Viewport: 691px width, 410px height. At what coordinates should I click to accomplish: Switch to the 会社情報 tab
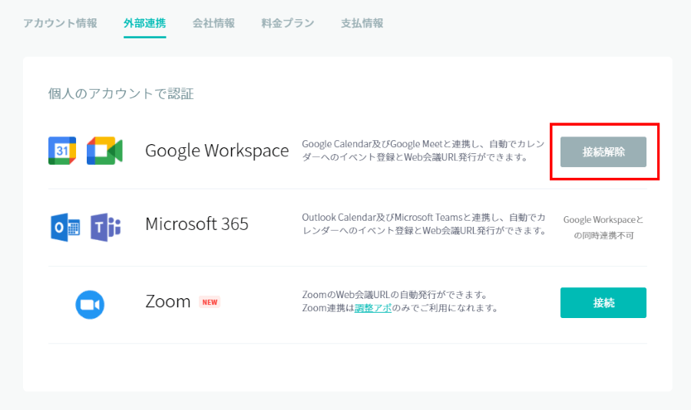(213, 23)
